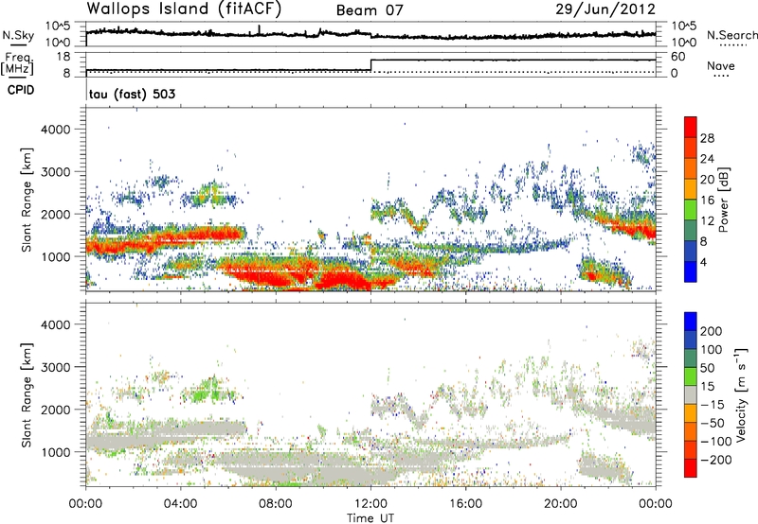Click the '04:00' time tick label

pyautogui.click(x=181, y=504)
